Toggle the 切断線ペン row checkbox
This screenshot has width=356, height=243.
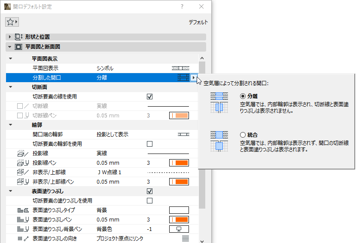point(20,115)
